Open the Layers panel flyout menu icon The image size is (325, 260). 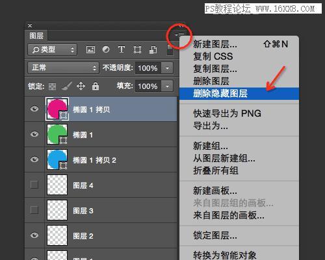[x=180, y=35]
